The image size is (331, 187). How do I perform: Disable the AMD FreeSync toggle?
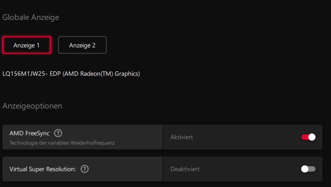[x=308, y=137]
